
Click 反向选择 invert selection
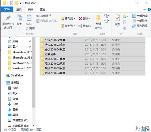pos(140,26)
